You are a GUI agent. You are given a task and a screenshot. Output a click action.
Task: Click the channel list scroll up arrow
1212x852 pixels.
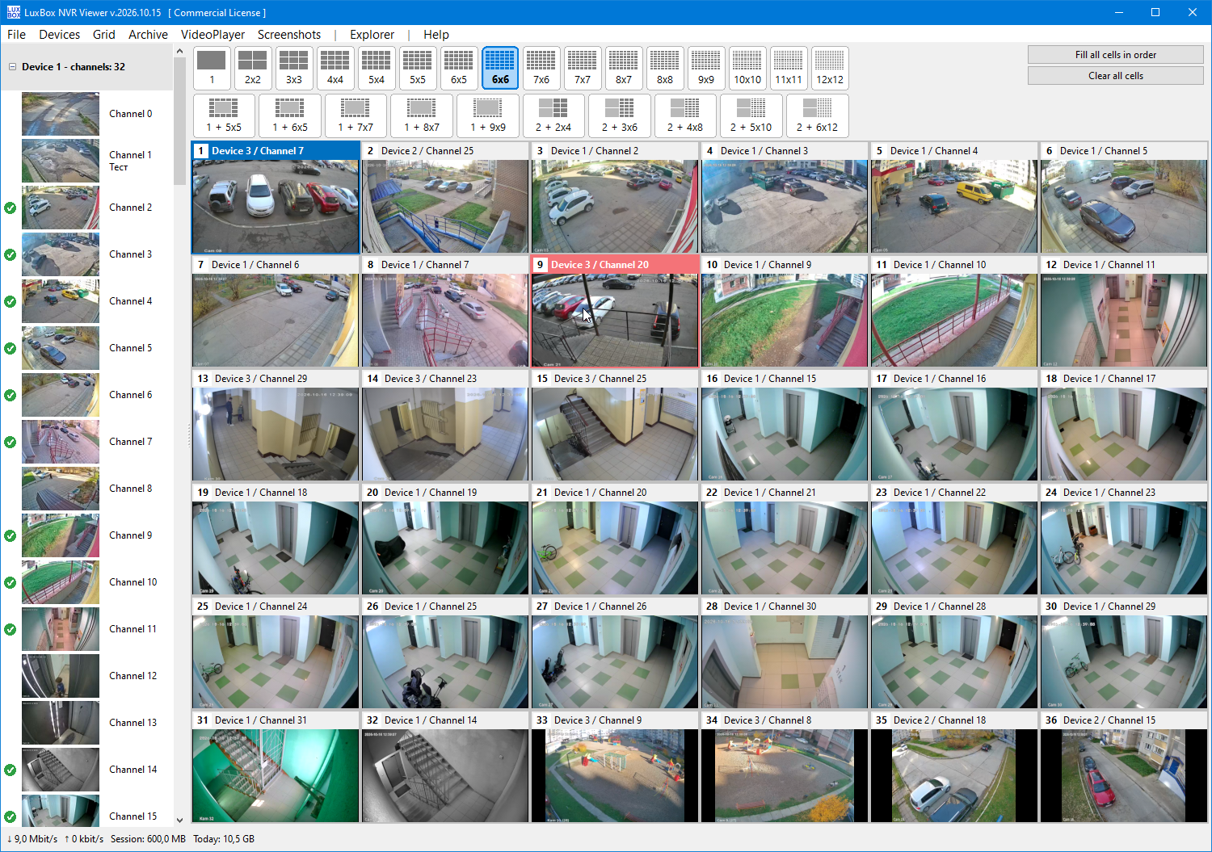pyautogui.click(x=179, y=52)
